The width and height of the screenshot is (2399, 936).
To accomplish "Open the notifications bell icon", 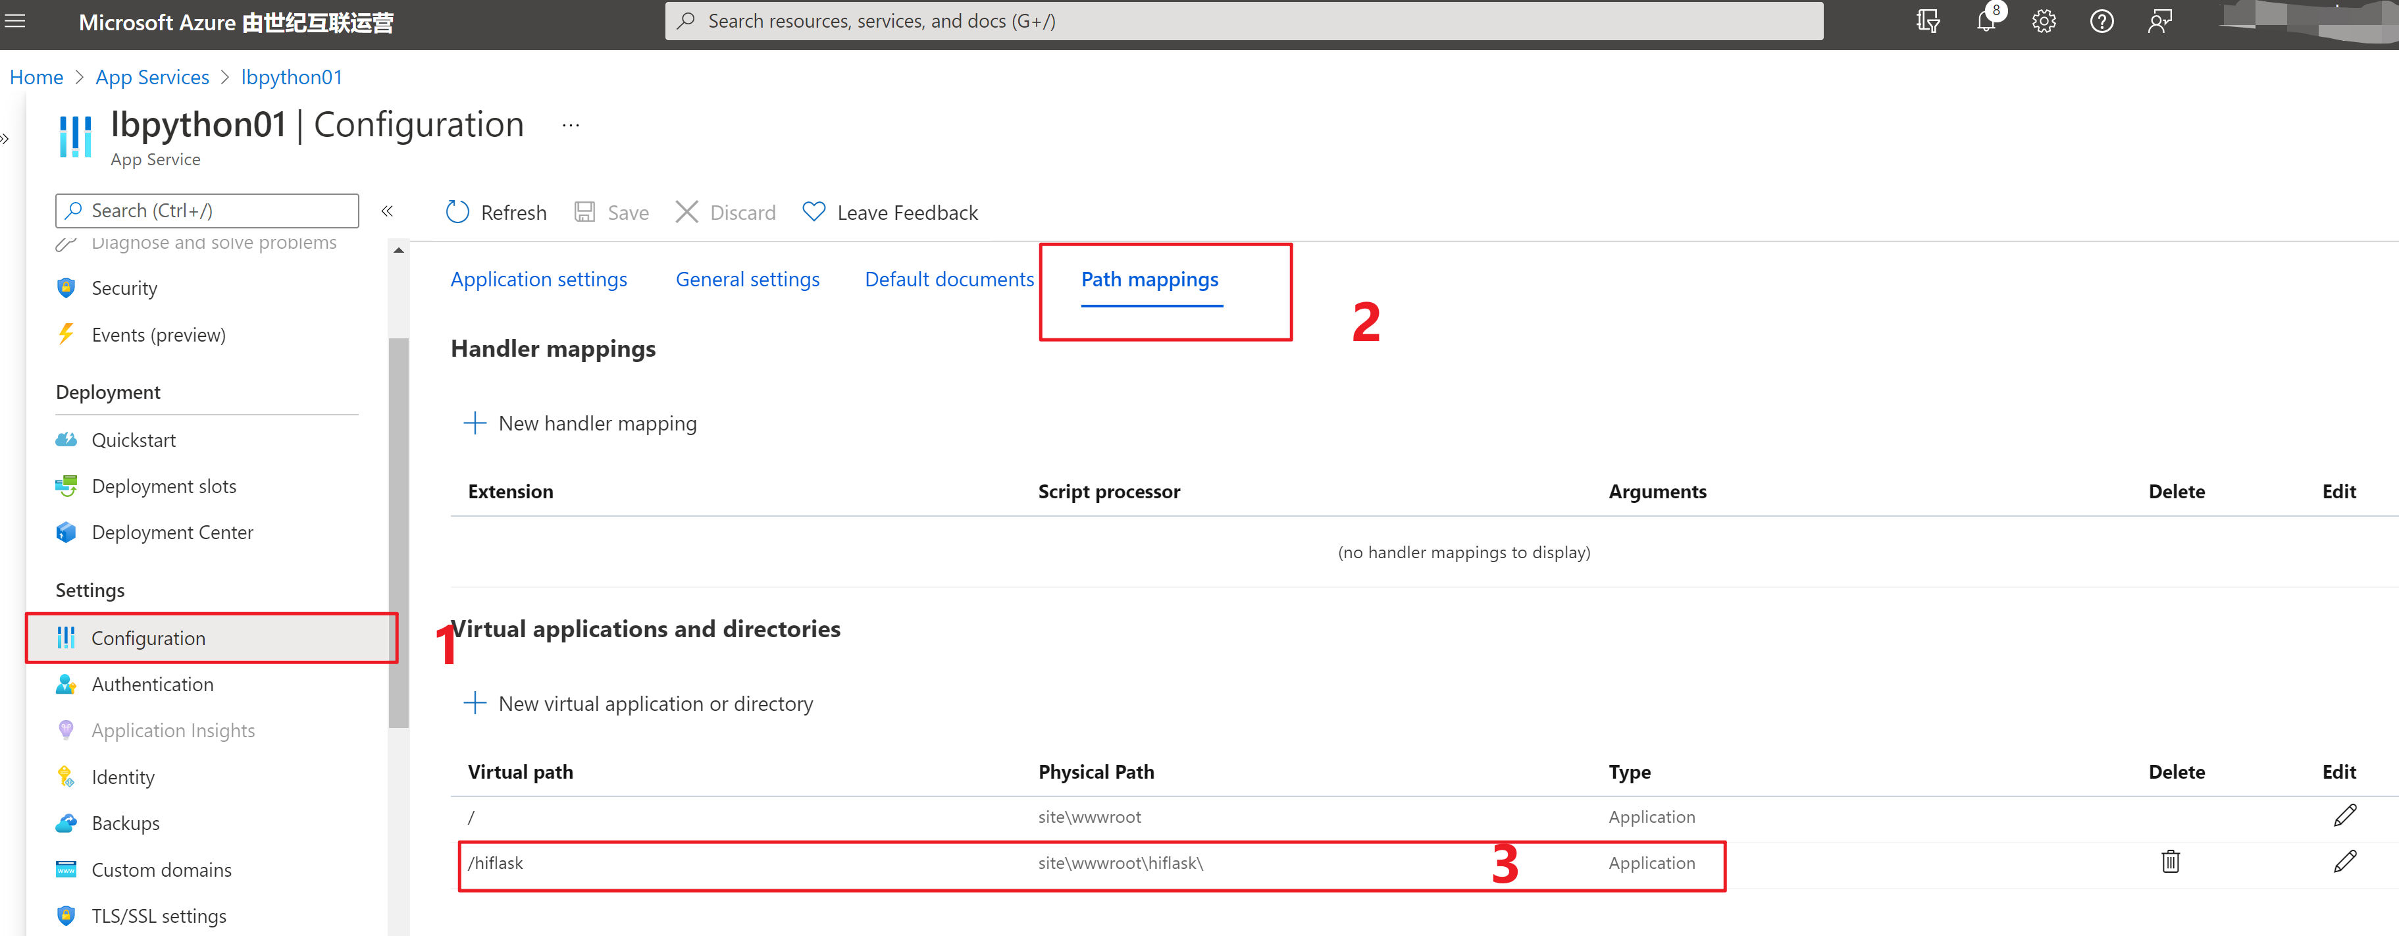I will 1986,22.
